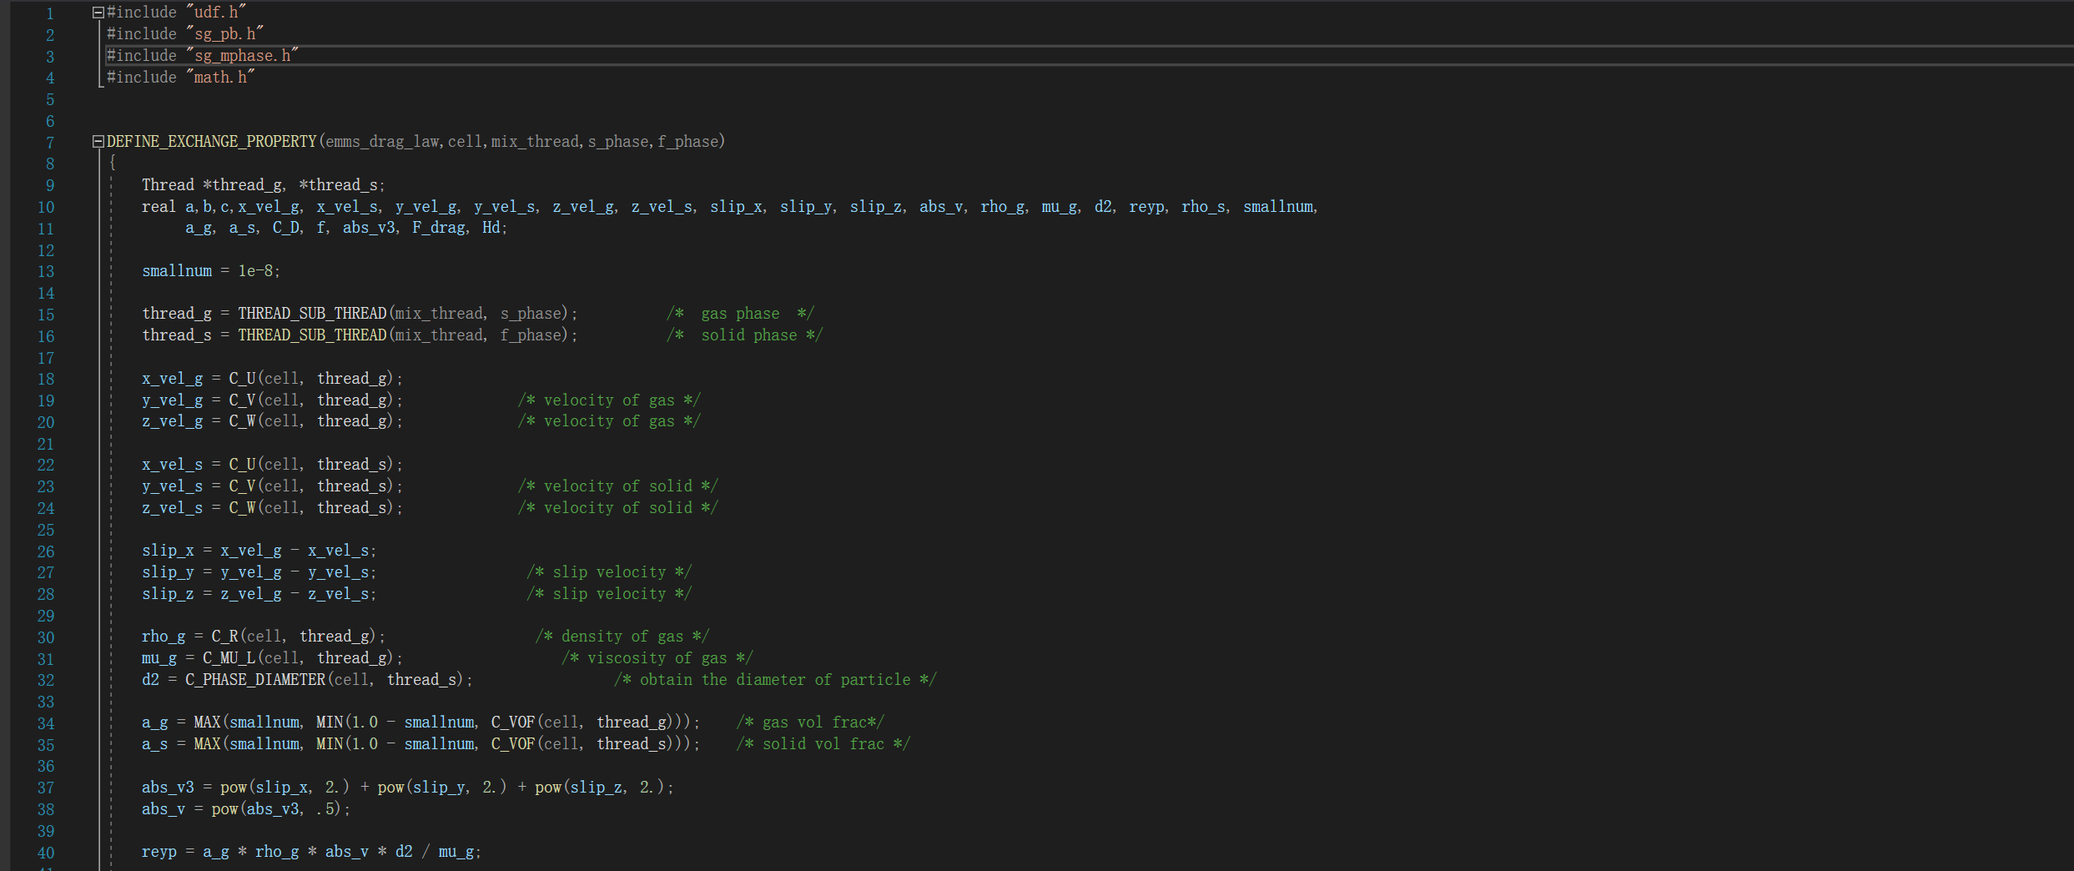The width and height of the screenshot is (2074, 871).
Task: Click the smallnum = 1e-8 assignment
Action: (x=210, y=271)
